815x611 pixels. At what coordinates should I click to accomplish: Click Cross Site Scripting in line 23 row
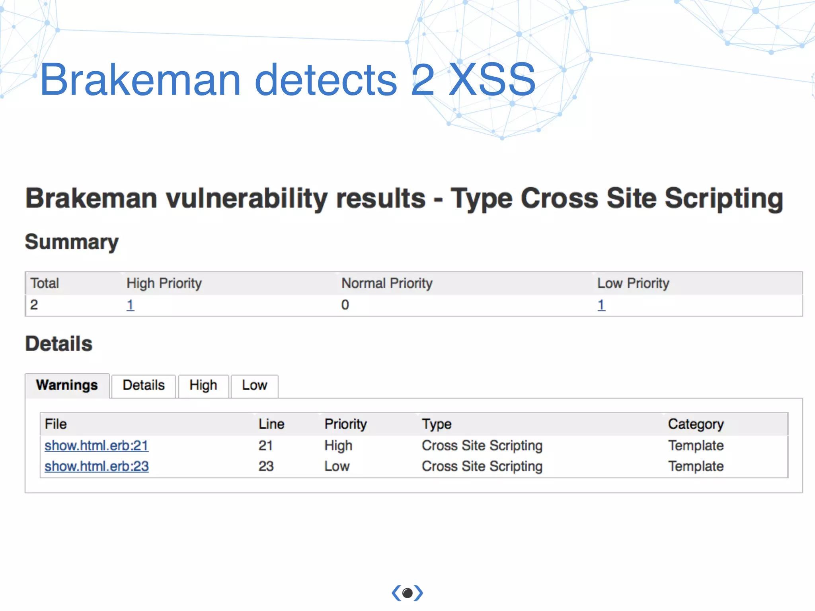(x=482, y=467)
